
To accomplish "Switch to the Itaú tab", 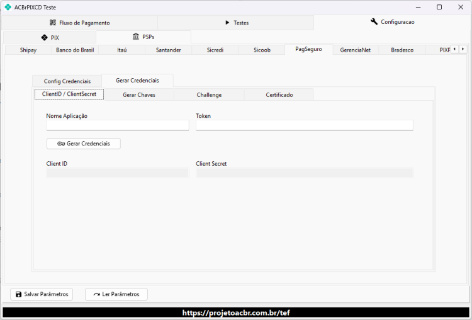I will (122, 50).
